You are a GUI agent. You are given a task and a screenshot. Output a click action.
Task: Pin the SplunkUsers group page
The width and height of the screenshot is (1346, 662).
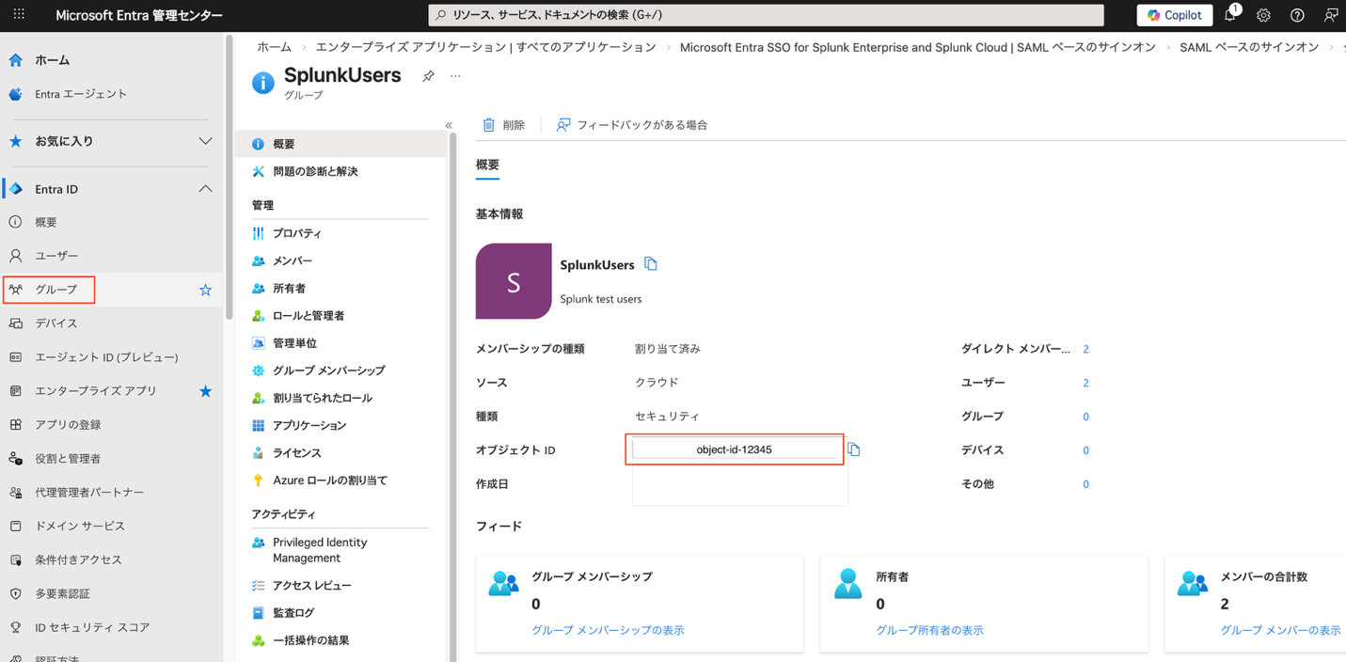click(428, 76)
